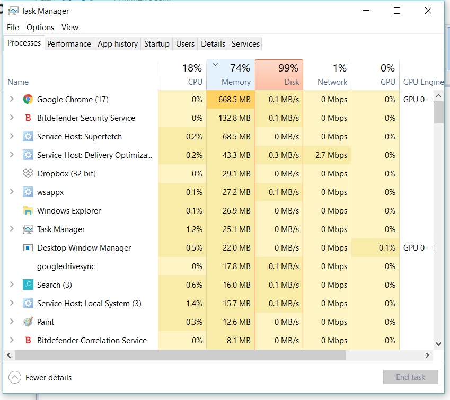The image size is (450, 400).
Task: Click the Task Manager row icon
Action: coord(28,229)
